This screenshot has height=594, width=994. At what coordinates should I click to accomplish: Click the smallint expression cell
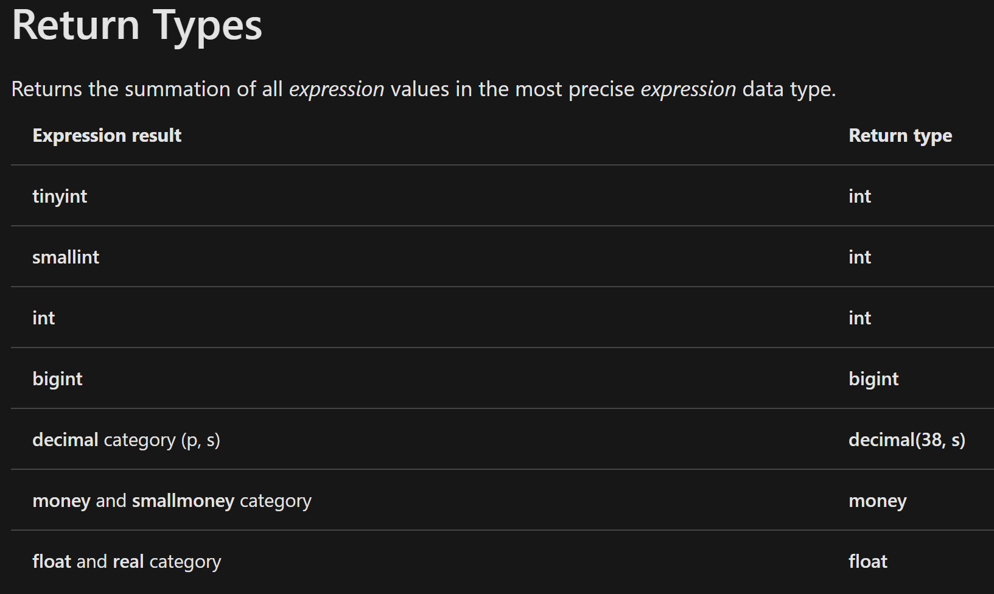coord(66,257)
